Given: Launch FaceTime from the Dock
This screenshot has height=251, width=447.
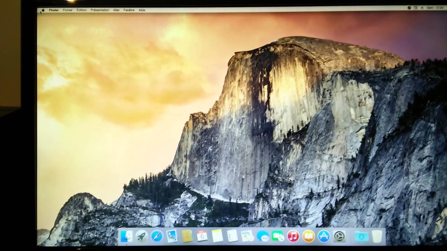Looking at the screenshot, I should [x=278, y=236].
